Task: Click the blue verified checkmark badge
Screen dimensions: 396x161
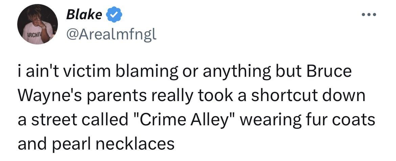Action: coord(115,15)
